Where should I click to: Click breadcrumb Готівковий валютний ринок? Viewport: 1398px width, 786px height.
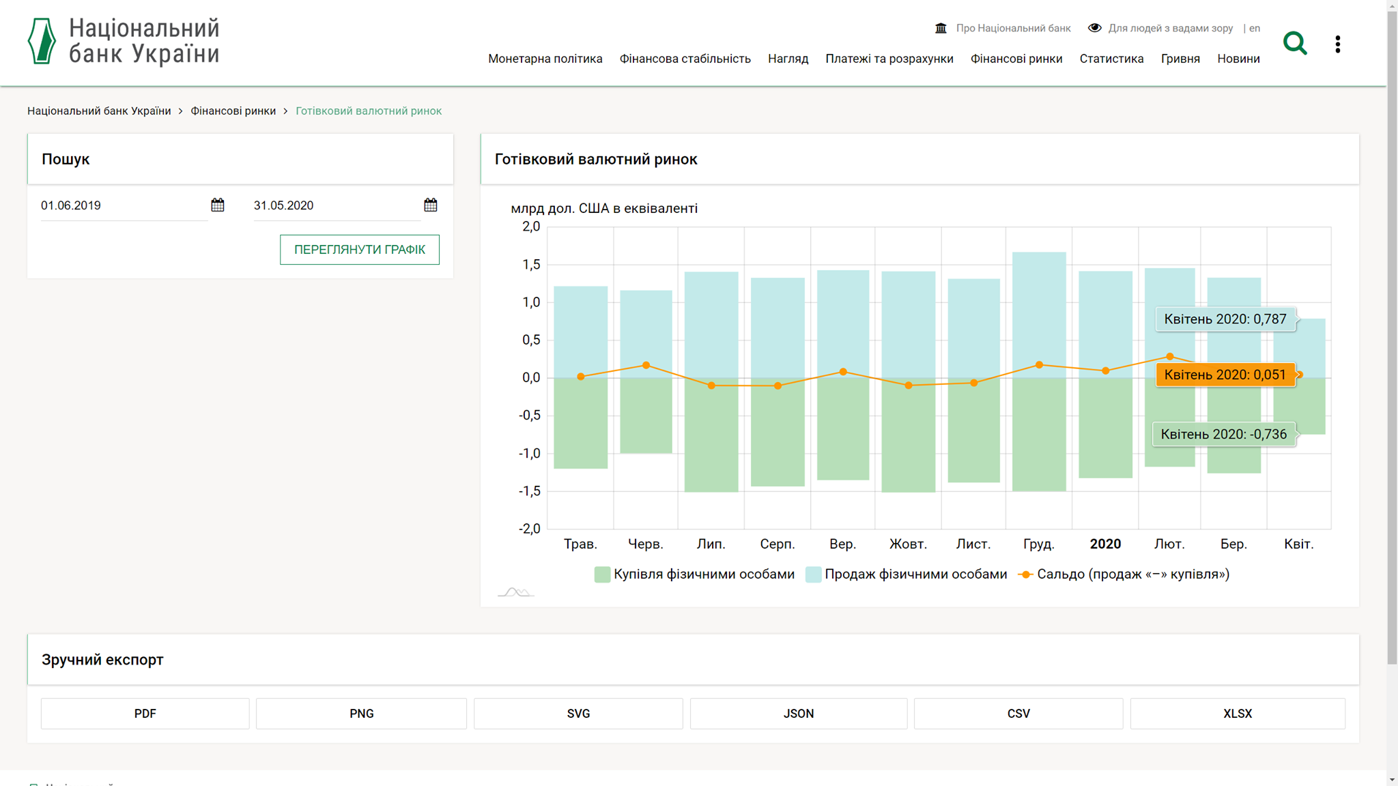coord(369,111)
